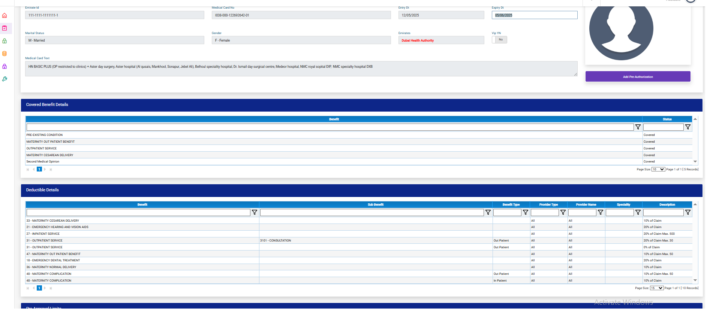
Task: Click the Add Pre-Authorization button
Action: point(638,77)
